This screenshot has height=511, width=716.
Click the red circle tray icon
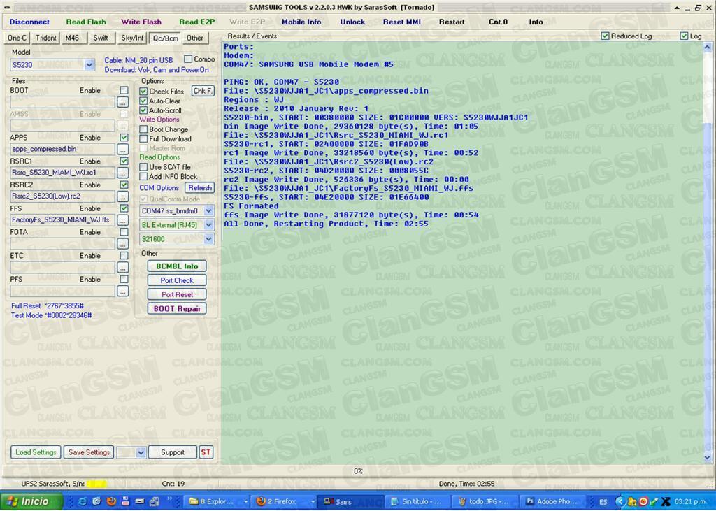click(643, 501)
